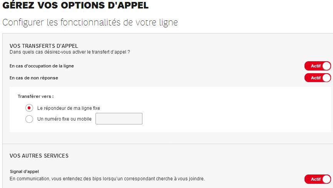Click the 'VOS AUTRES SERVICES' section title
Screen dimensions: 333x188
(x=39, y=156)
